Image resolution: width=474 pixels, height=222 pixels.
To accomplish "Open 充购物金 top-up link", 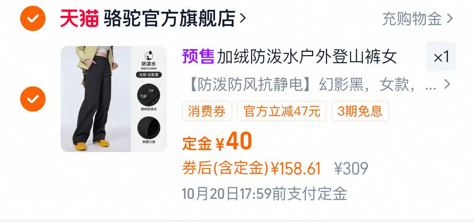I will (x=412, y=18).
